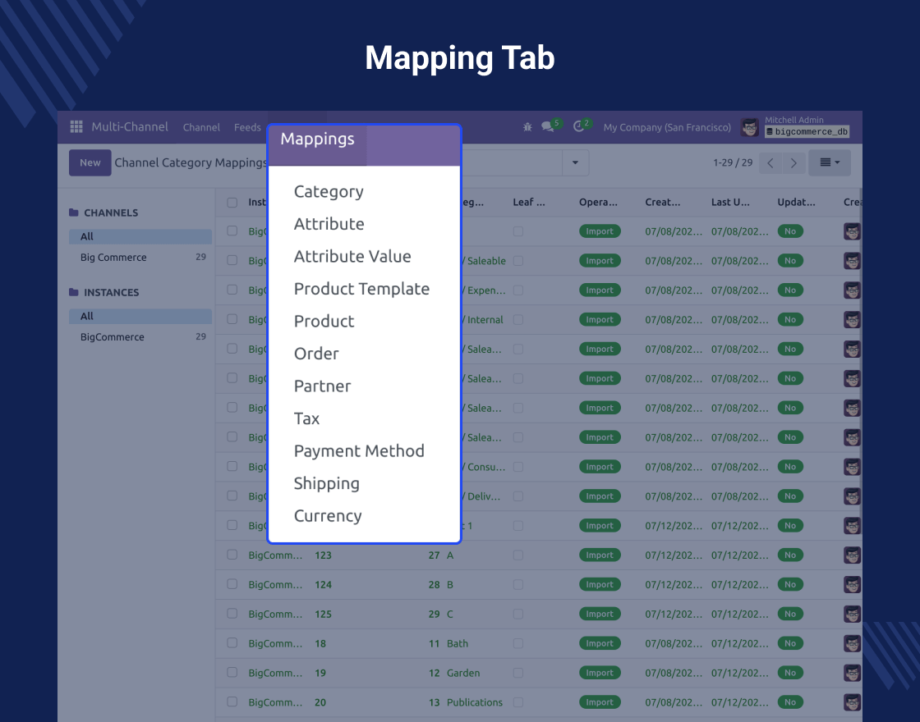Click Publications category cell
Image resolution: width=920 pixels, height=722 pixels.
coord(475,702)
